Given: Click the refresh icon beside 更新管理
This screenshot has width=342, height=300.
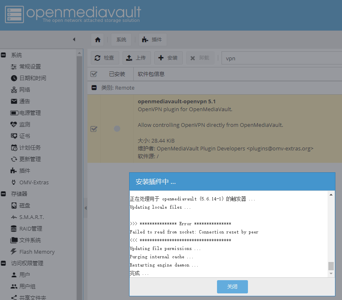Looking at the screenshot, I should coord(14,159).
